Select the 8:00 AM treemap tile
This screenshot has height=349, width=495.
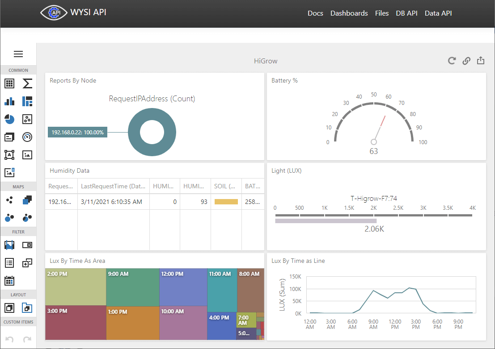pos(251,290)
